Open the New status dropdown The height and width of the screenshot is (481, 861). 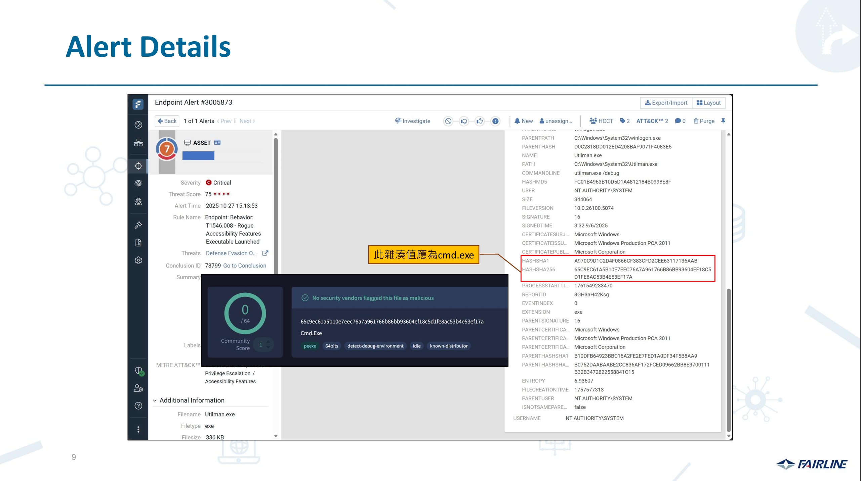(524, 121)
